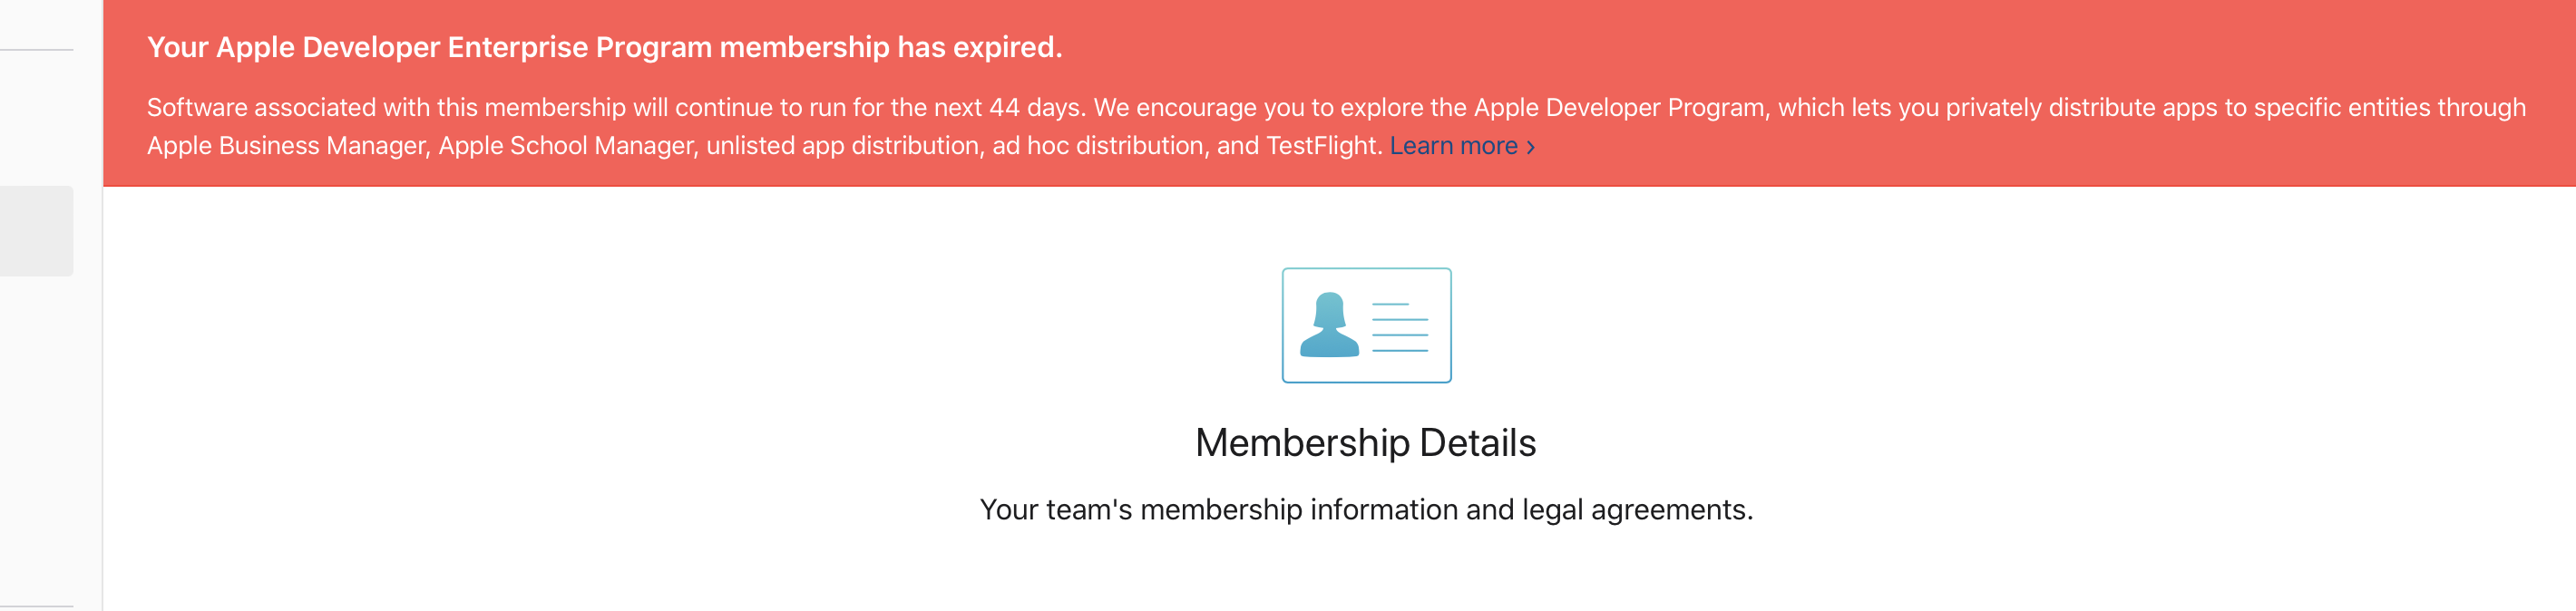Click the Membership Details heading
Image resolution: width=2576 pixels, height=611 pixels.
1365,443
